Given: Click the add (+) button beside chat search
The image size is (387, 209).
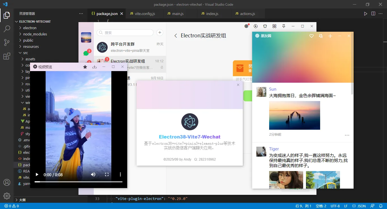Looking at the screenshot, I should tap(160, 33).
